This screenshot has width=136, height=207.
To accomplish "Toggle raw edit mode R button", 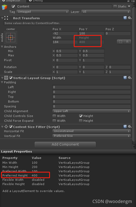I will pos(127,42).
